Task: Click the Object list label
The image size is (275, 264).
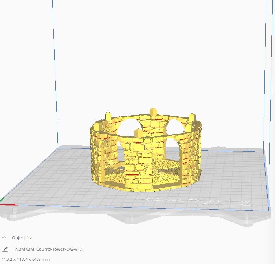Action: point(23,238)
